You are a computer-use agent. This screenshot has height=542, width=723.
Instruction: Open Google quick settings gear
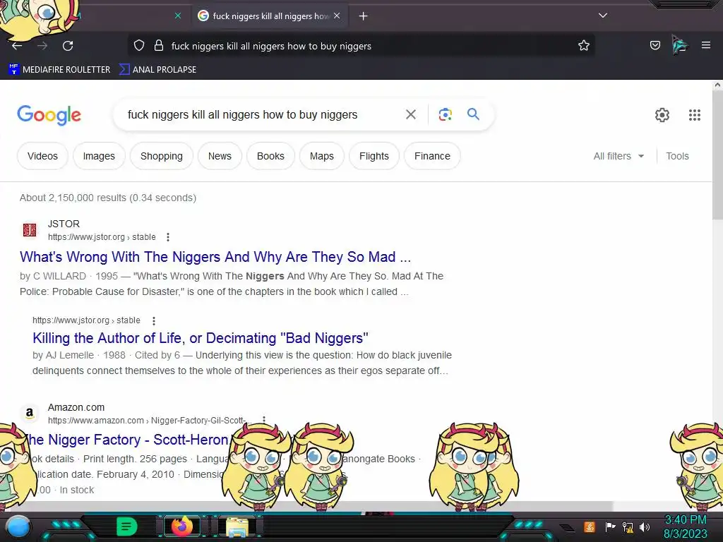tap(662, 115)
